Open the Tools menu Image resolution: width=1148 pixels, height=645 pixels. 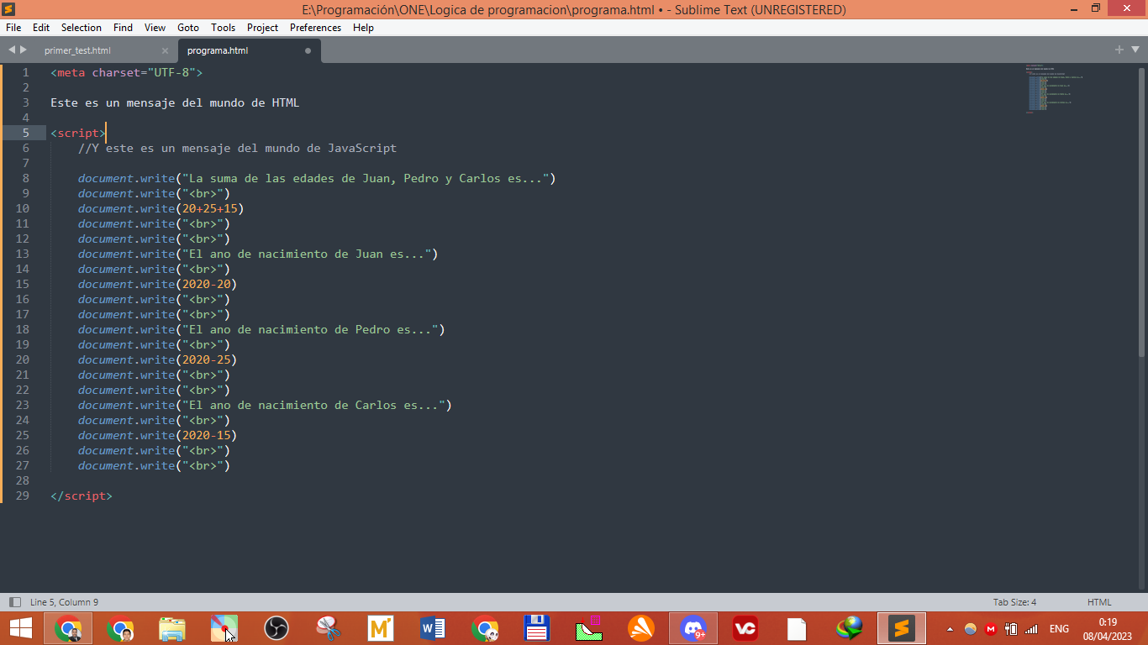(x=224, y=28)
